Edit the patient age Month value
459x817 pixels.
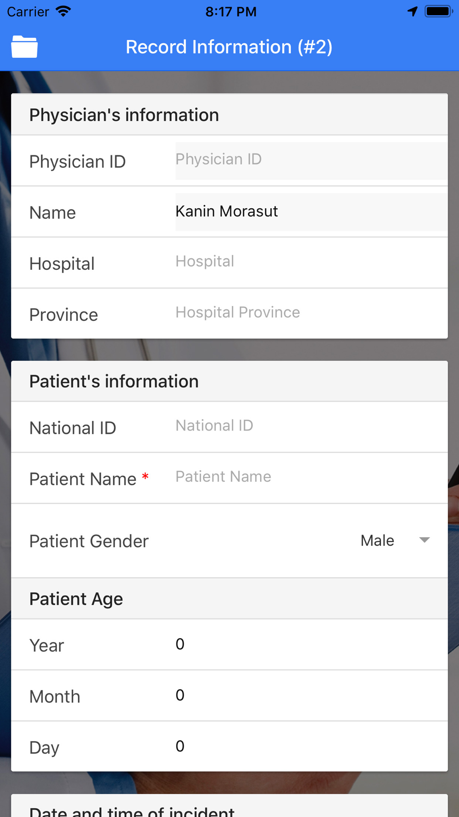(311, 695)
